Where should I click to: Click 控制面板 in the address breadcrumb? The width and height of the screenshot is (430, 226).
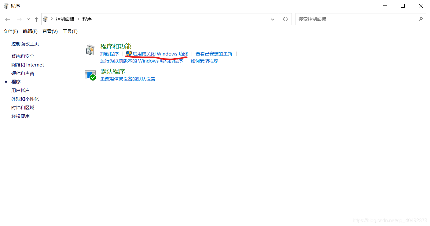click(x=65, y=19)
